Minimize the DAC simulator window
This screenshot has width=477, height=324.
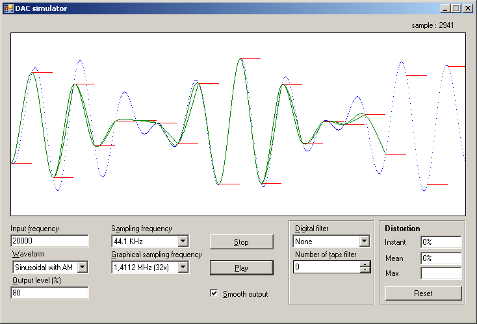(x=445, y=8)
